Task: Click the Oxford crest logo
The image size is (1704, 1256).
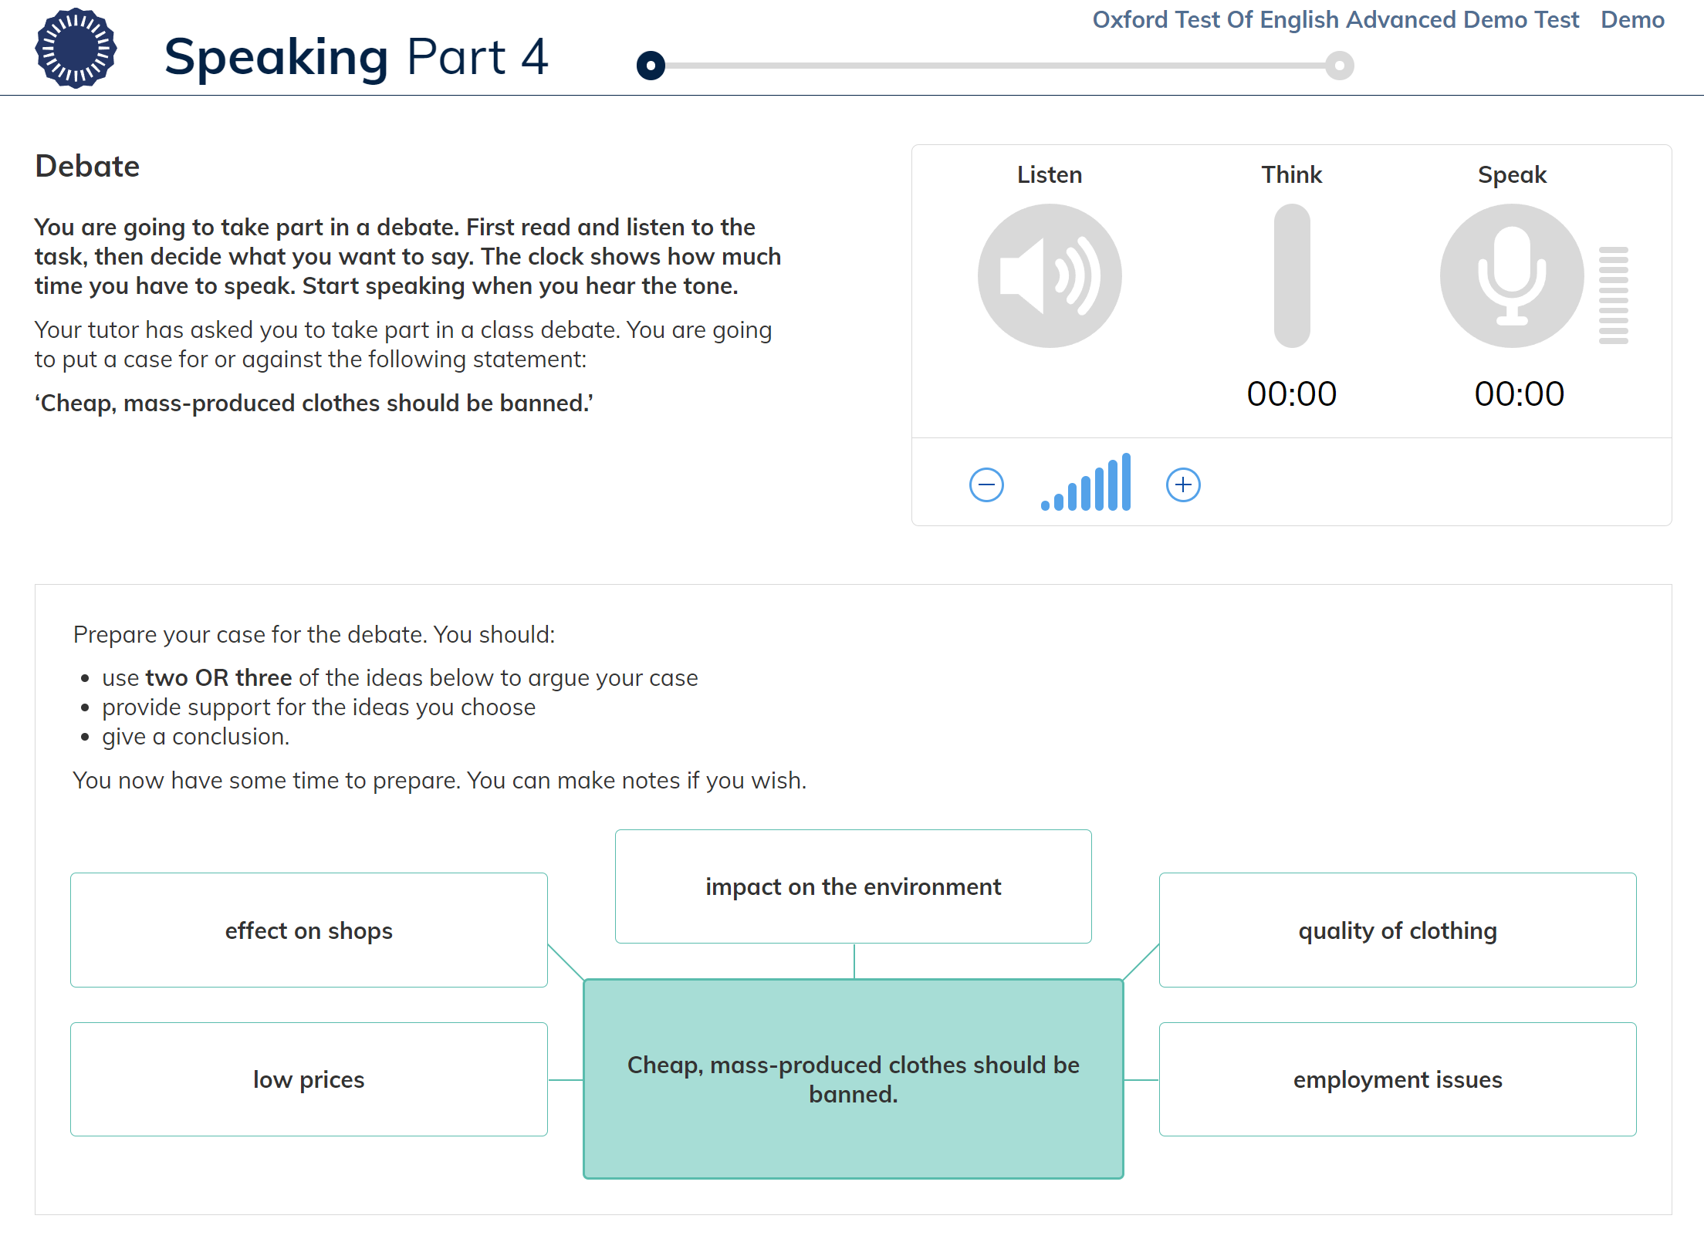Action: coord(76,49)
